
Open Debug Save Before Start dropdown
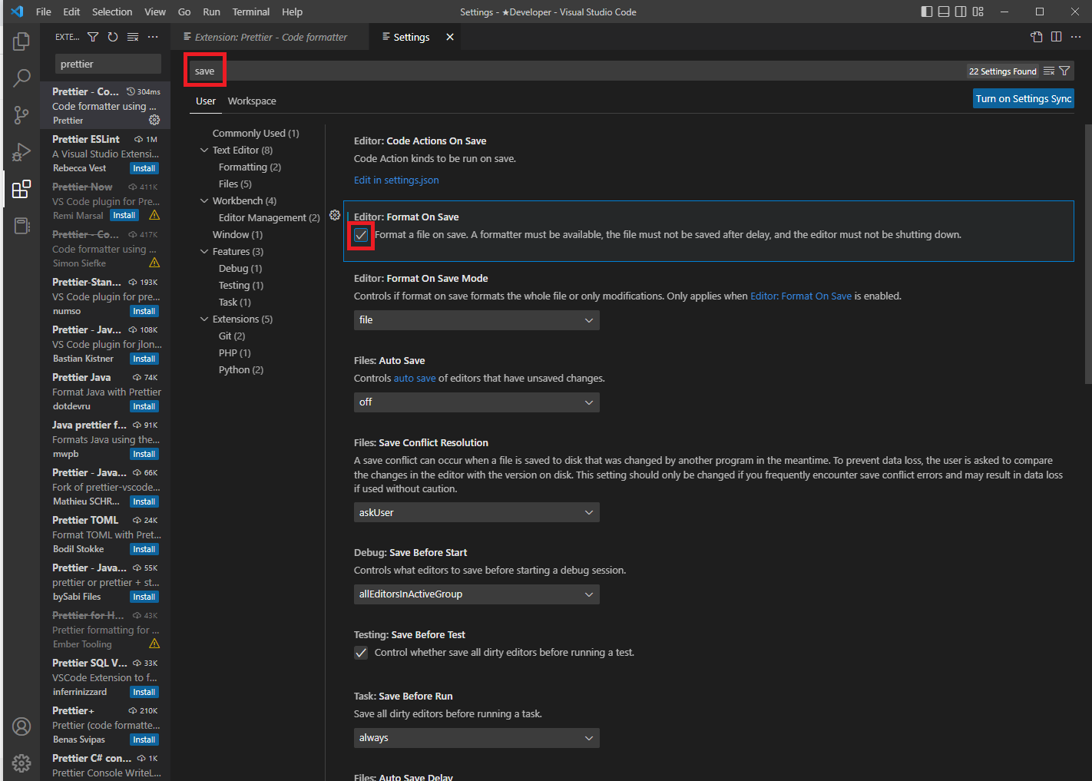[x=477, y=594]
